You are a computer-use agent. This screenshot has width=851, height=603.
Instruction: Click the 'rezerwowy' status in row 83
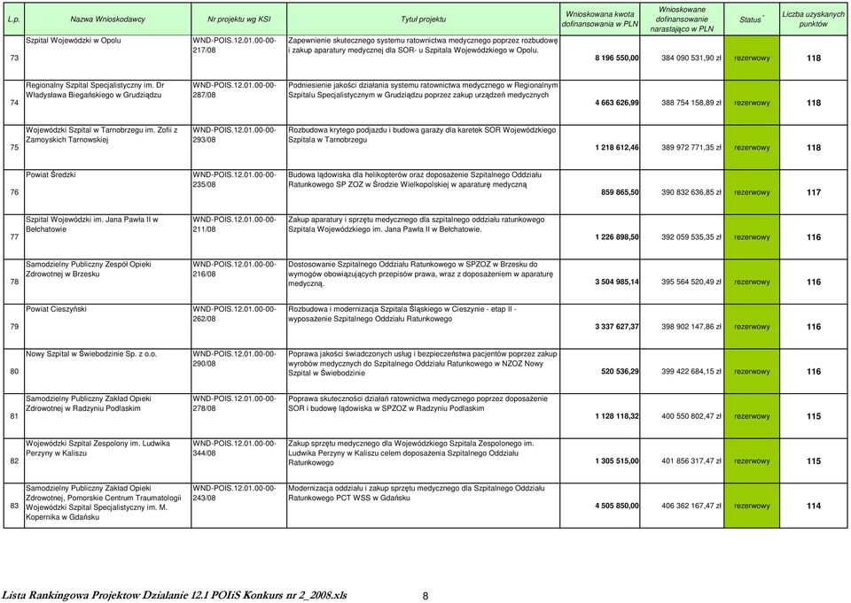pos(752,506)
